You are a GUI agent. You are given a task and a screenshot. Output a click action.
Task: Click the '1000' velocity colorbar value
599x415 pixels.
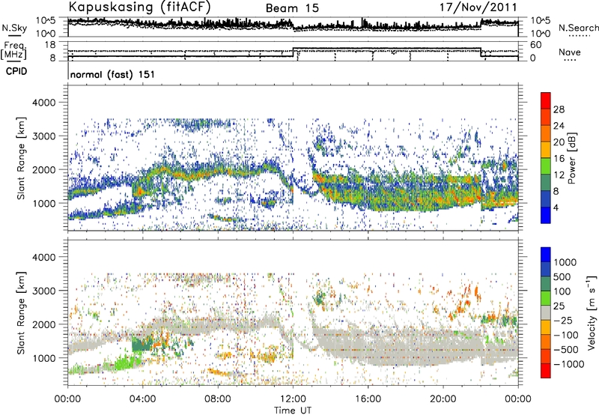tap(565, 262)
